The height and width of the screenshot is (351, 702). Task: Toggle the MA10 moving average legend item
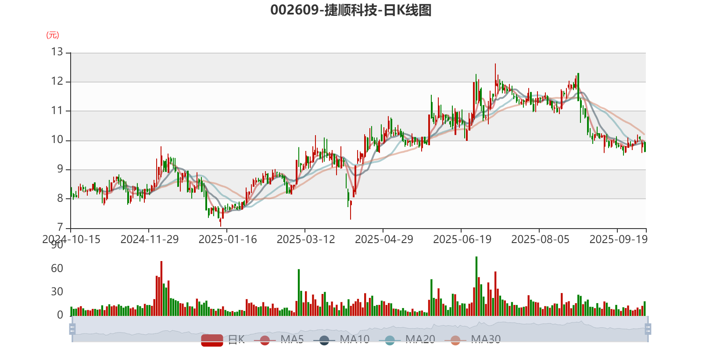(342, 340)
